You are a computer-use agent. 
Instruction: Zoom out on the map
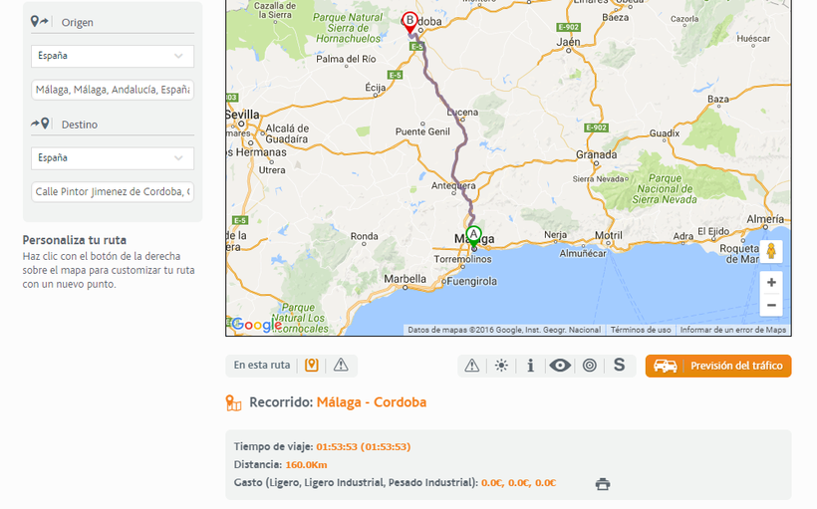[771, 305]
